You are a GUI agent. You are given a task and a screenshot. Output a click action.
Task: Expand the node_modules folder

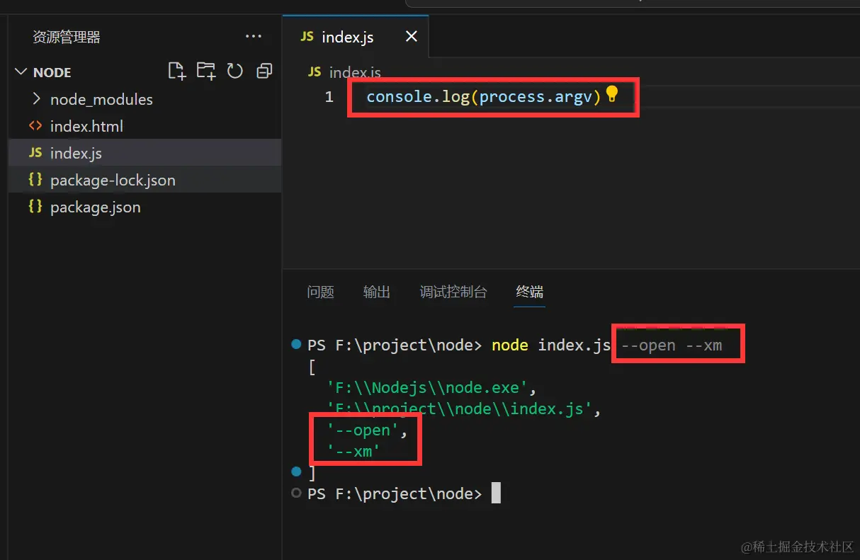click(36, 99)
